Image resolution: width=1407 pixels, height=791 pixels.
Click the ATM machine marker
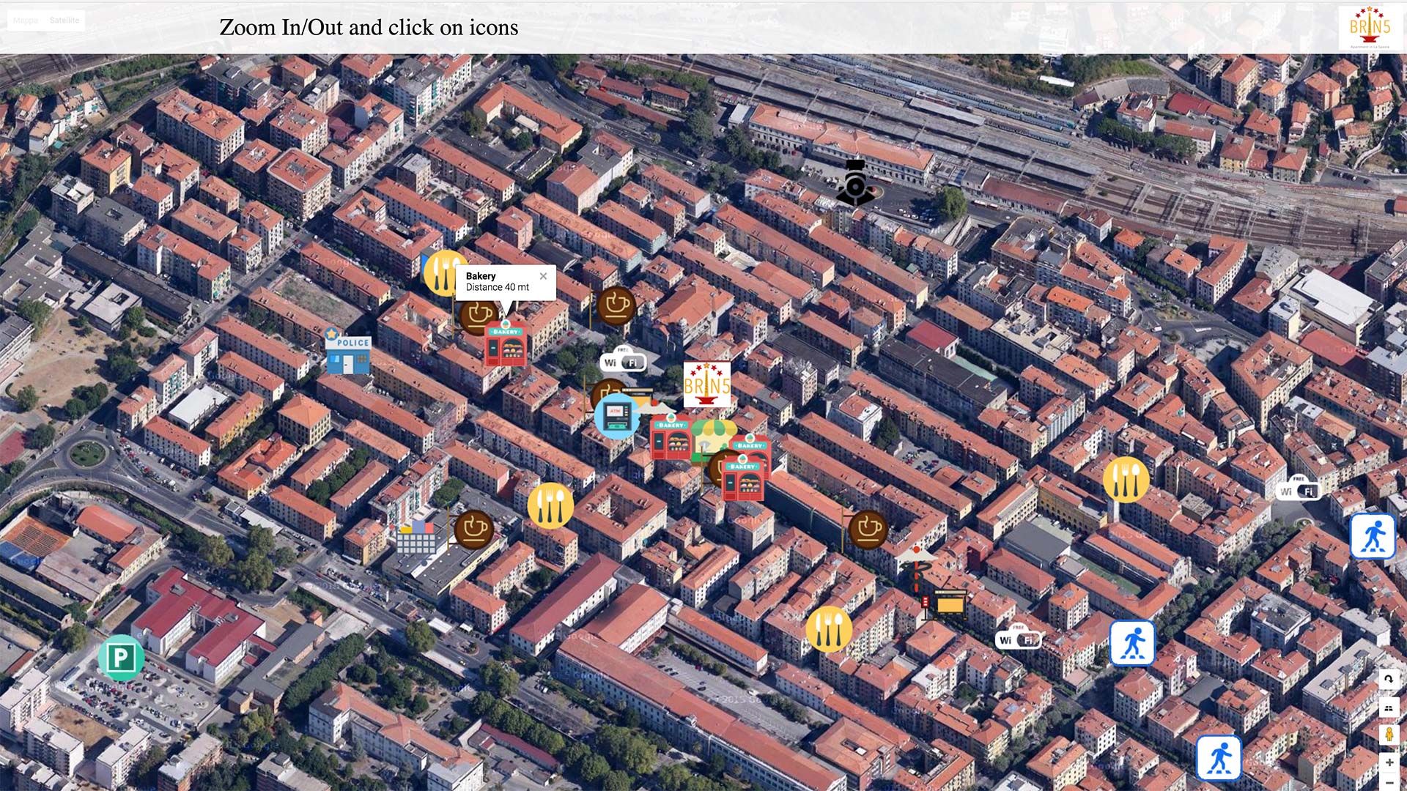click(x=616, y=417)
